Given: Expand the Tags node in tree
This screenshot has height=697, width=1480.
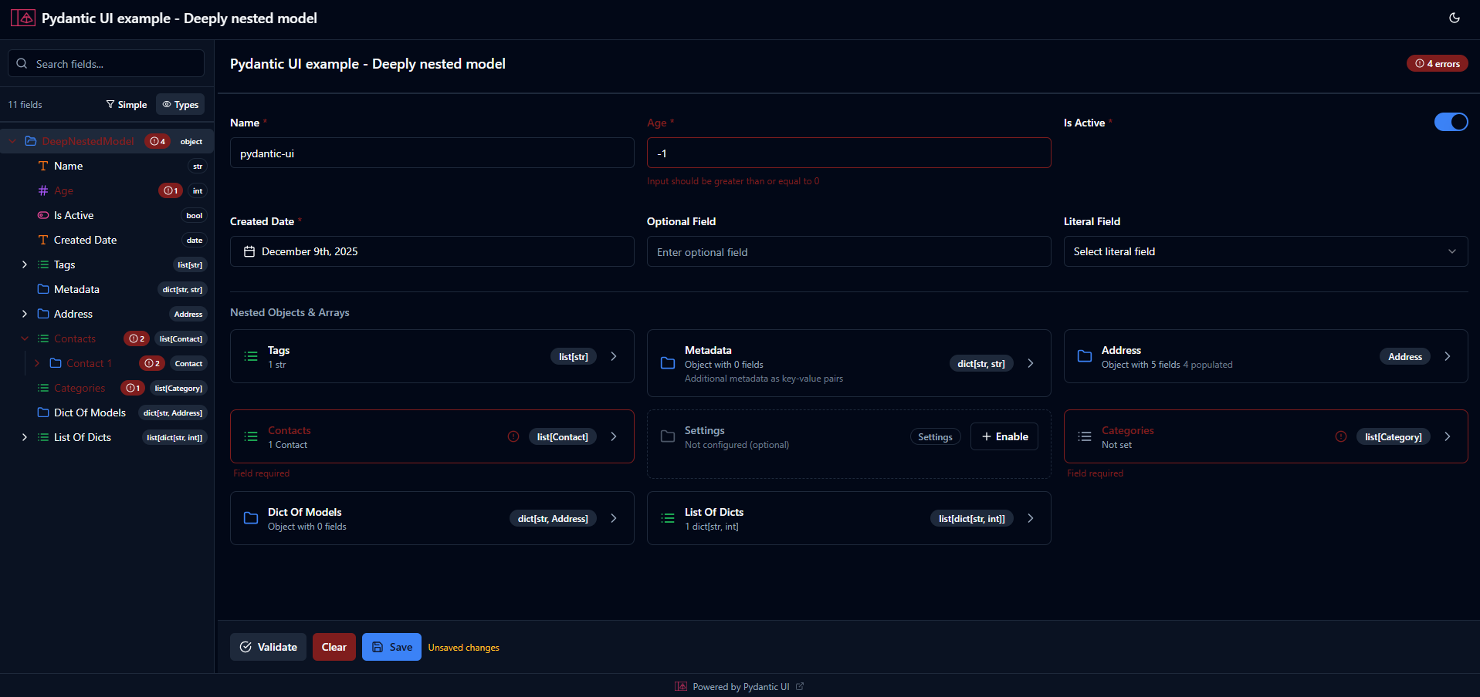Looking at the screenshot, I should pyautogui.click(x=25, y=264).
